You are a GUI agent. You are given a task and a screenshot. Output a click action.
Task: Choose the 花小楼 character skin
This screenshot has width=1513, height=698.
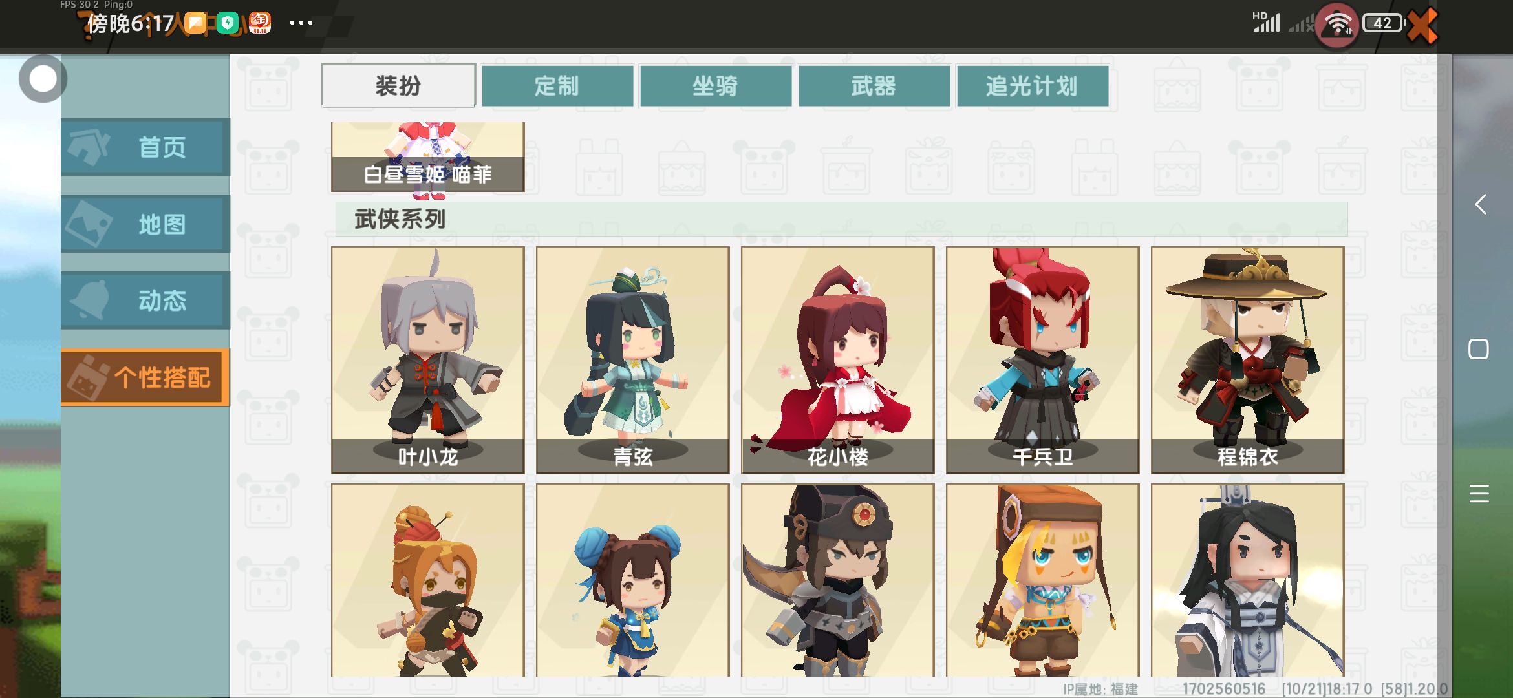tap(837, 360)
